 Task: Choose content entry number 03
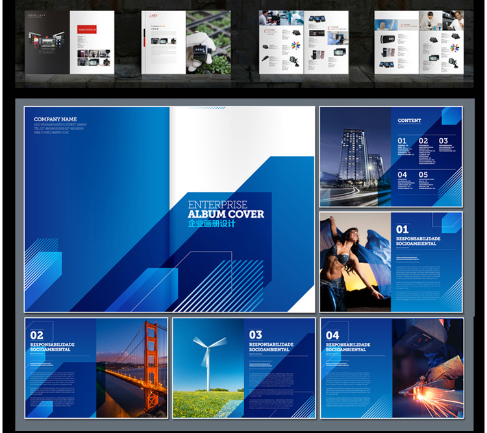[443, 141]
